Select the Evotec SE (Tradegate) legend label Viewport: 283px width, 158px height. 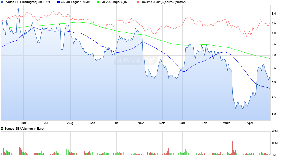[x=27, y=2]
